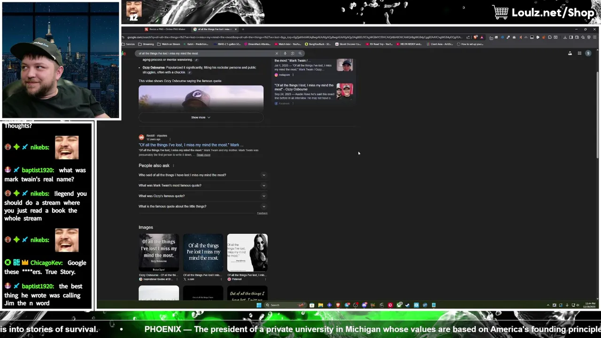Open the taskbar clock and date

(x=590, y=305)
